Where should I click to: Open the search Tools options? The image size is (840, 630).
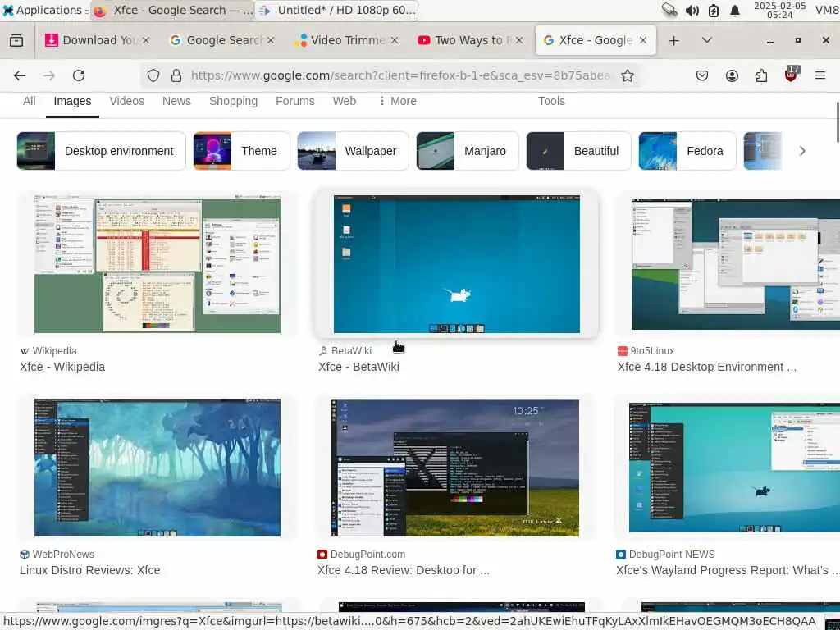(x=551, y=101)
